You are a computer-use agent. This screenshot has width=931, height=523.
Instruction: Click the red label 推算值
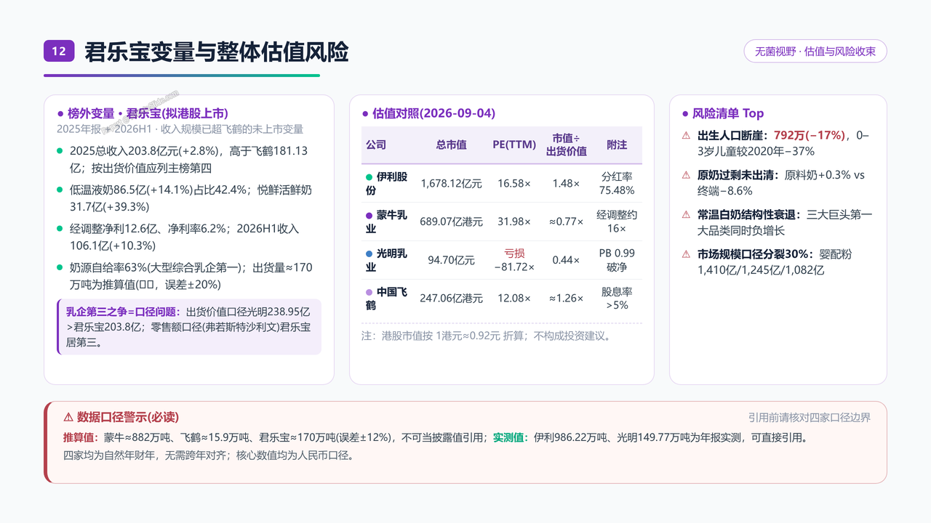tap(80, 438)
